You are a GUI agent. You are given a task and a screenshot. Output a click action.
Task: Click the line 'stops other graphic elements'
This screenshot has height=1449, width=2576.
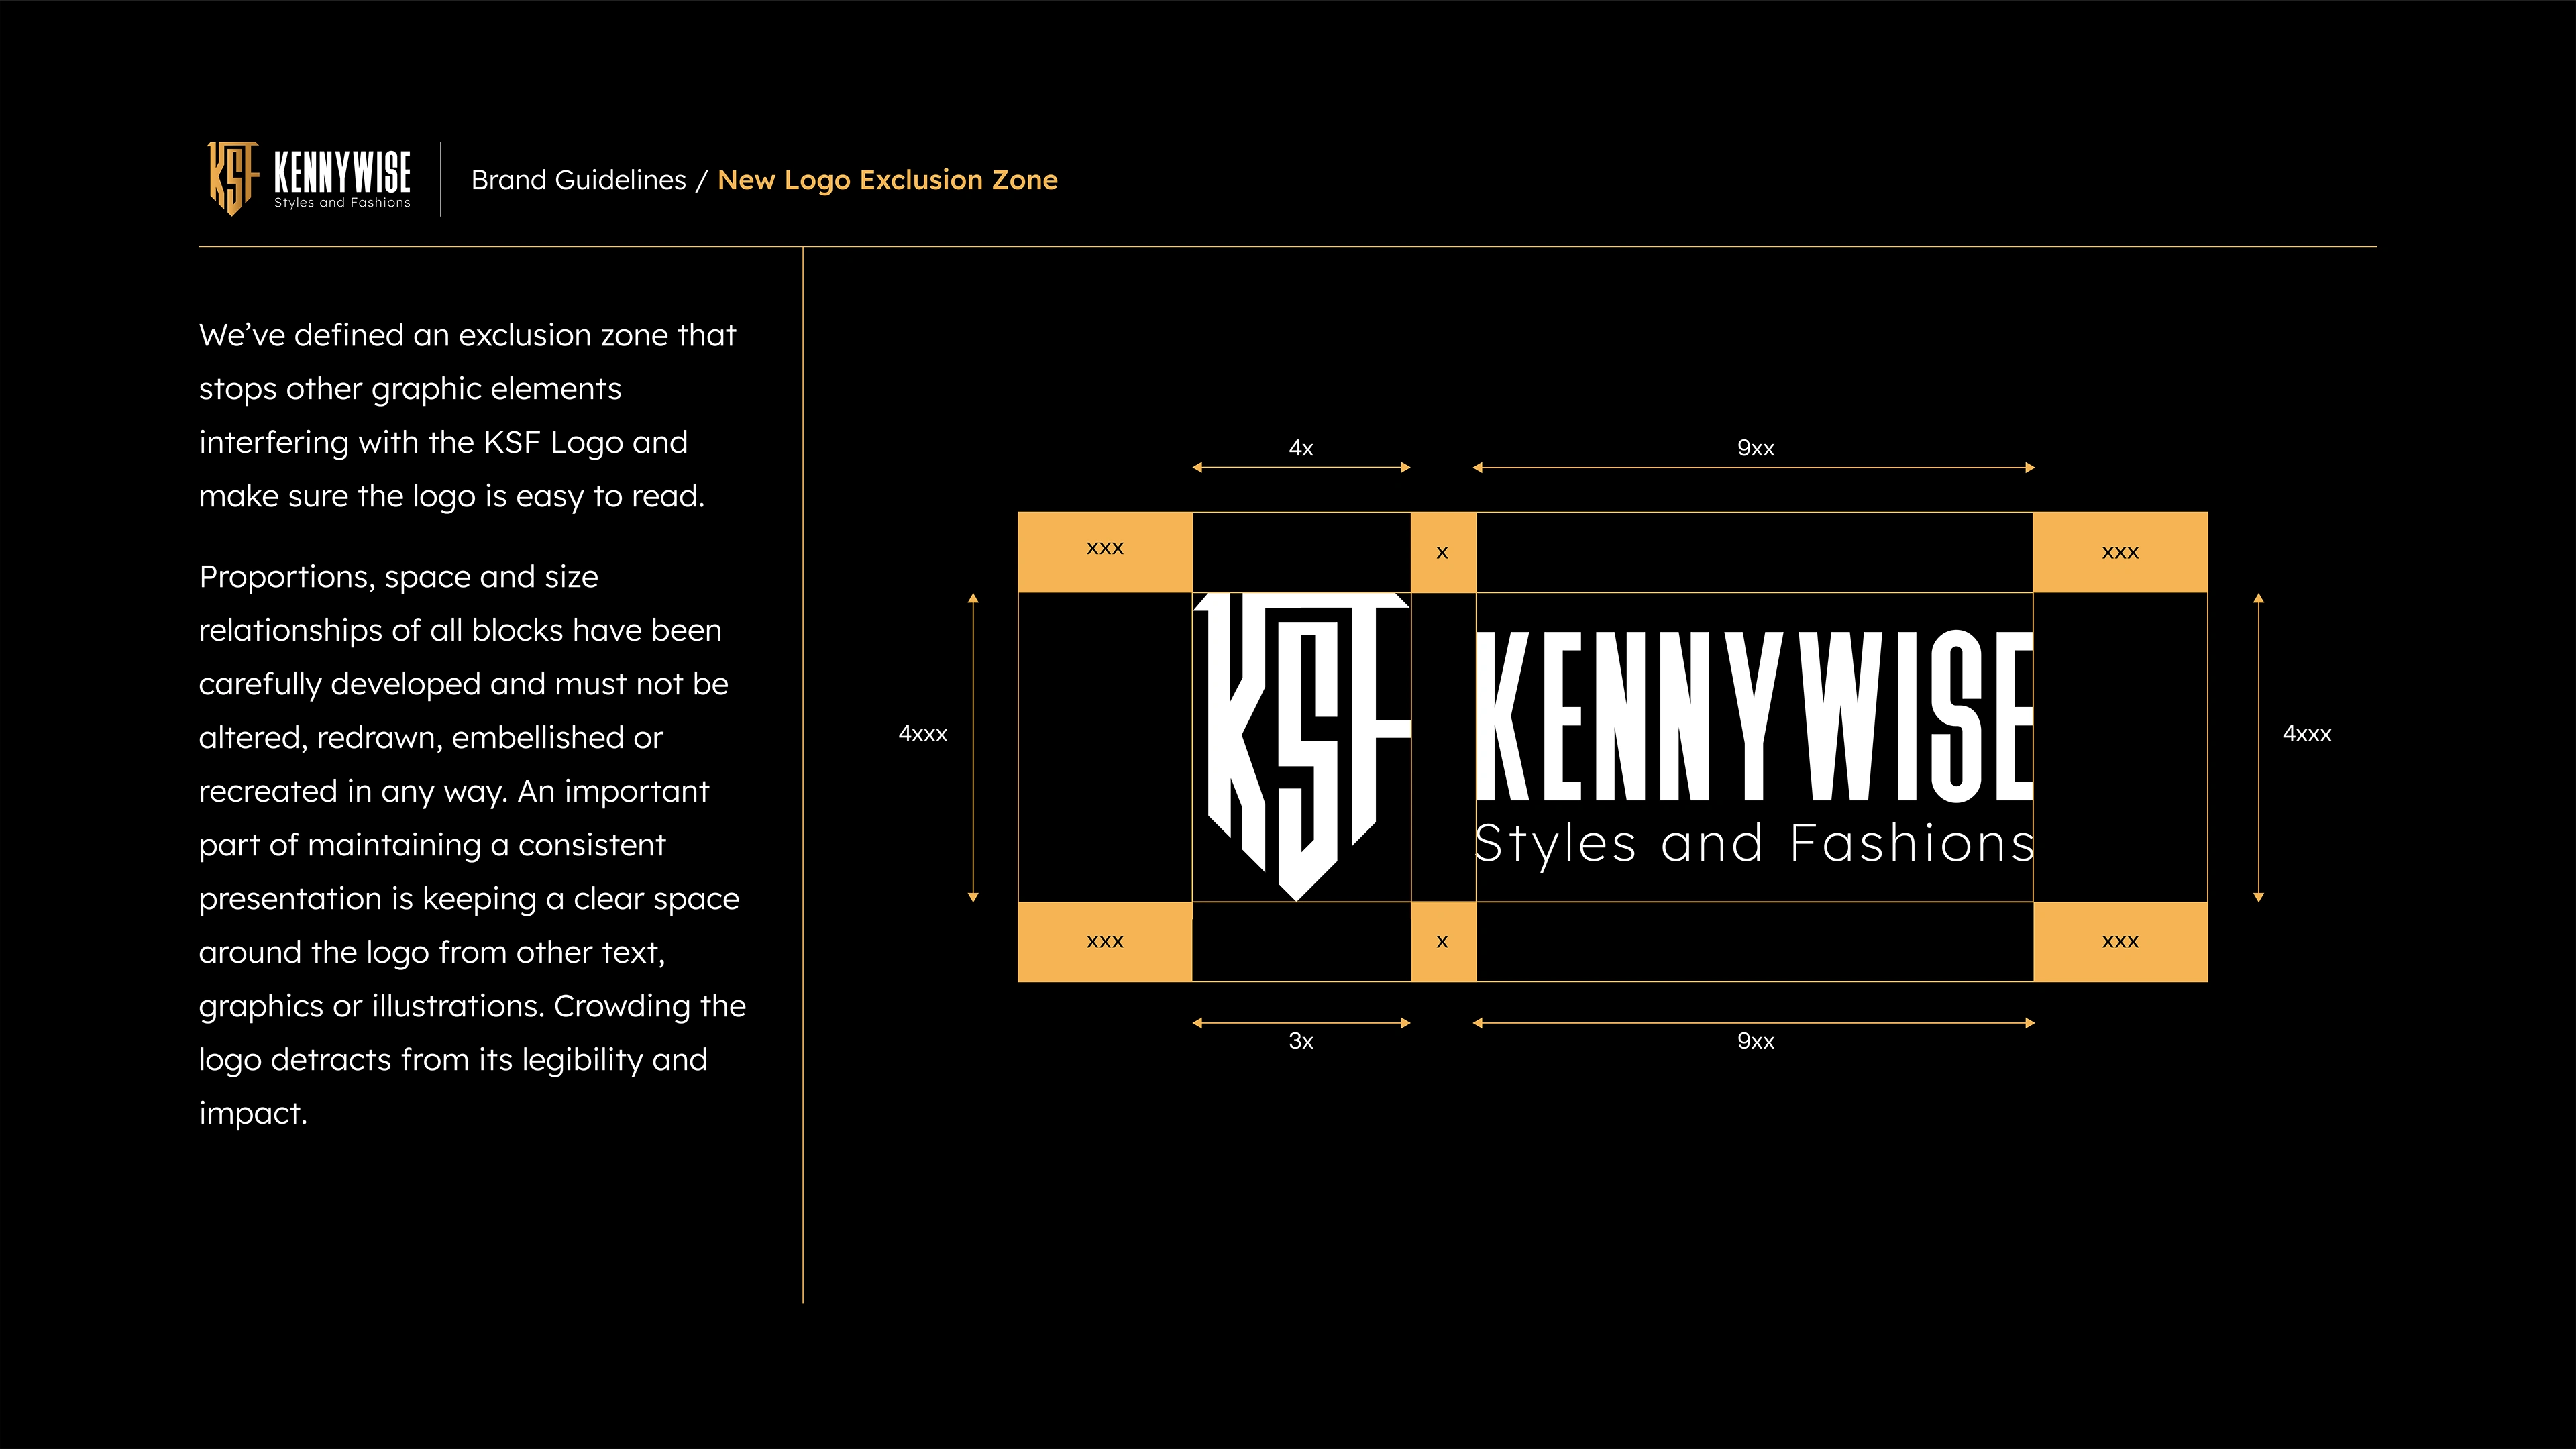[x=410, y=389]
